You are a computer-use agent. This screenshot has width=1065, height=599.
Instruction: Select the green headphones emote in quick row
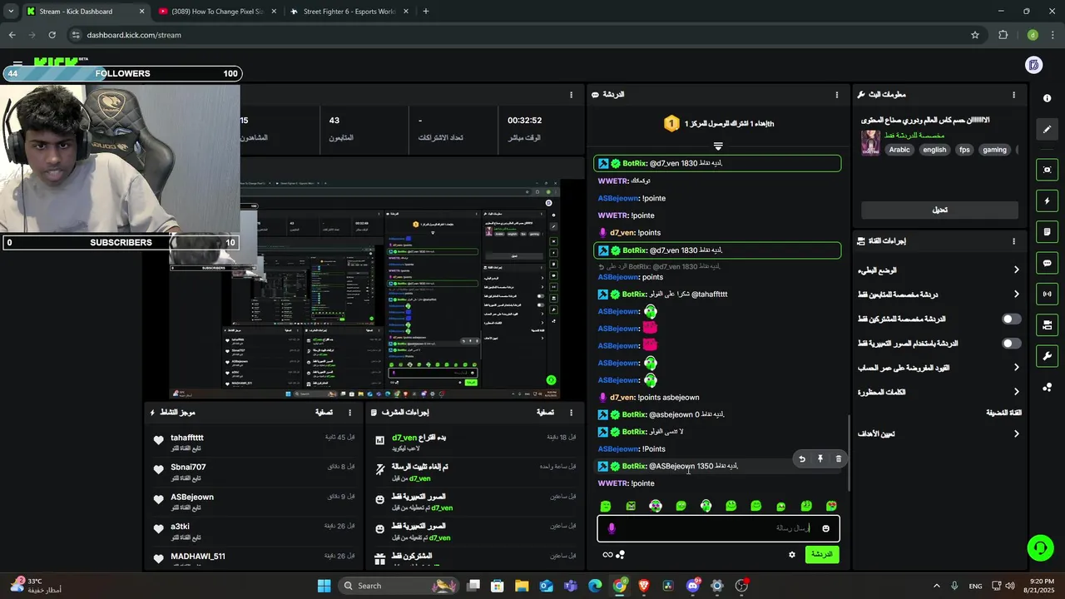coord(706,506)
